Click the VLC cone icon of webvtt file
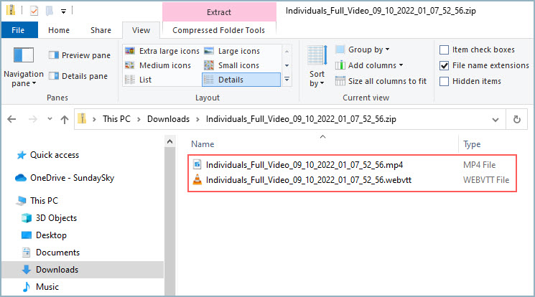The image size is (535, 297). pyautogui.click(x=197, y=179)
